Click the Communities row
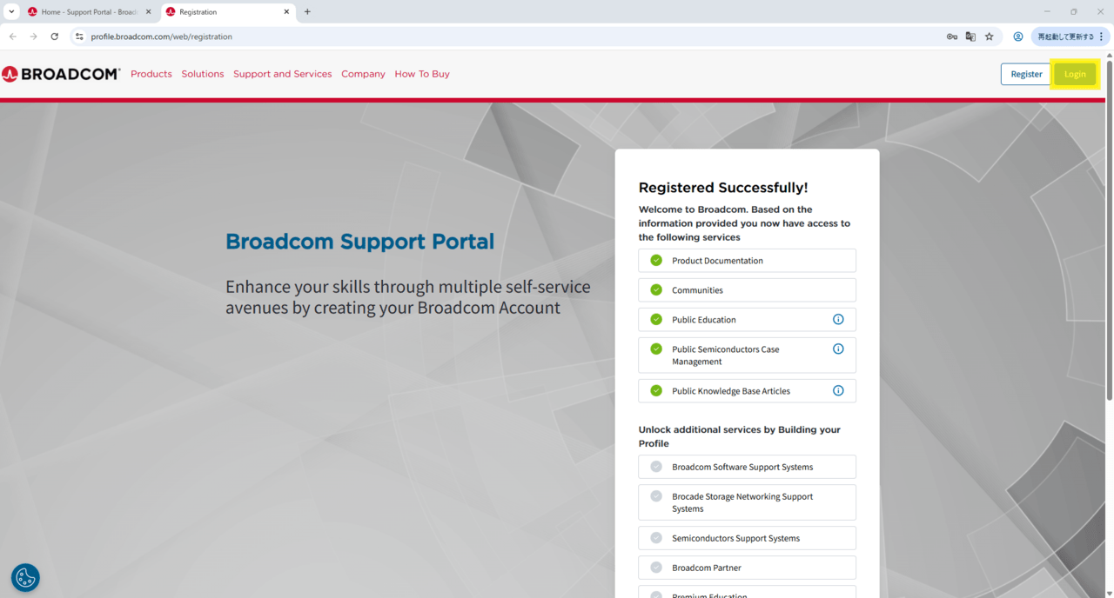Screen dimensions: 1114x598 coord(747,290)
